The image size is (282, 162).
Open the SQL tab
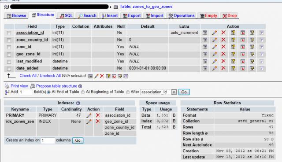[x=66, y=15]
